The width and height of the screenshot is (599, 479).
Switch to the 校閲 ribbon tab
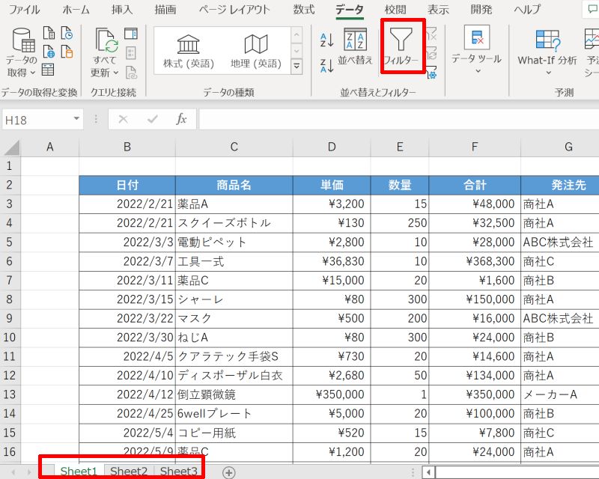coord(395,10)
